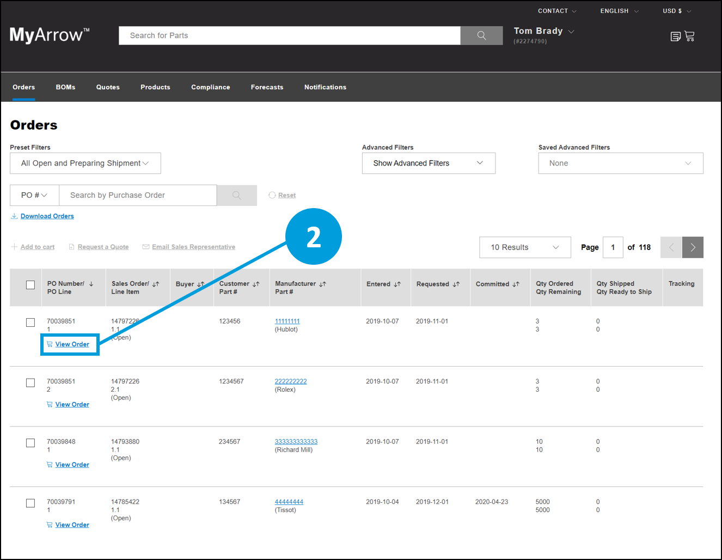Click the shopping cart icon in the header
This screenshot has width=722, height=560.
coord(690,35)
